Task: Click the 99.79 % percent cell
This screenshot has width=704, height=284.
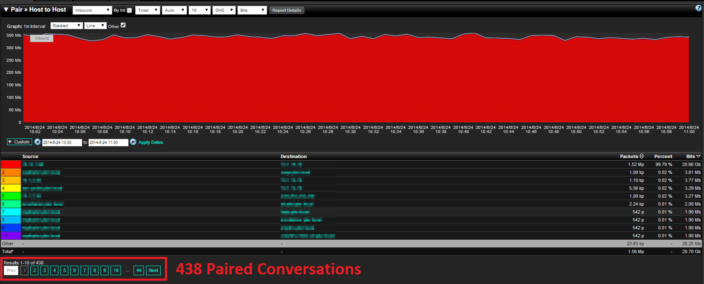Action: tap(664, 164)
